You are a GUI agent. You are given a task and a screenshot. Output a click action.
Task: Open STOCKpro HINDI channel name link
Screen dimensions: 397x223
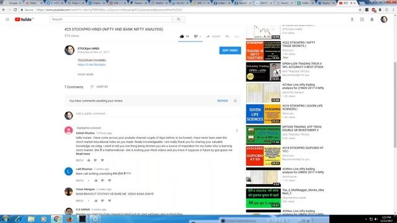point(88,48)
